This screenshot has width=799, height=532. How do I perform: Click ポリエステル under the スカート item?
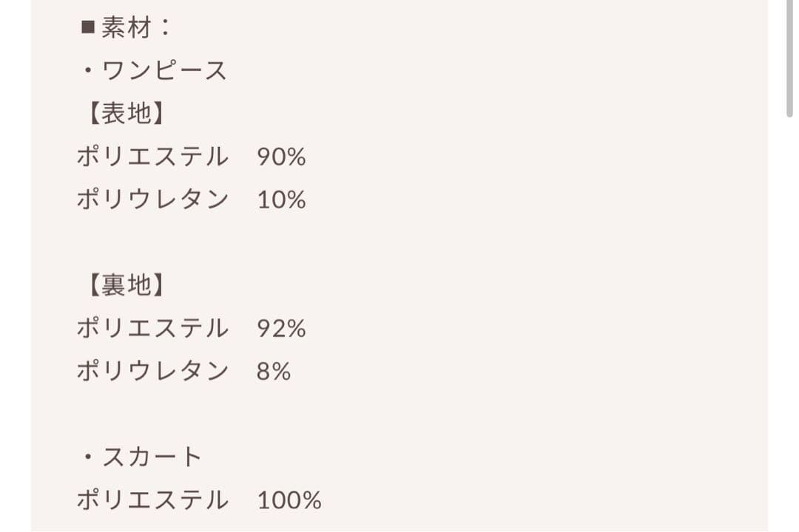point(153,500)
